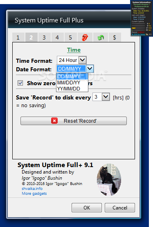
Task: Open the Rolling Stones tongue tab
Action: pos(85,37)
